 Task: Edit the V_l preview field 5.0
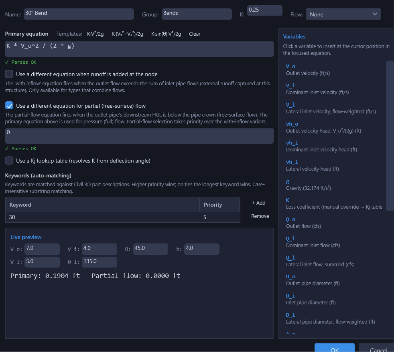(42, 262)
